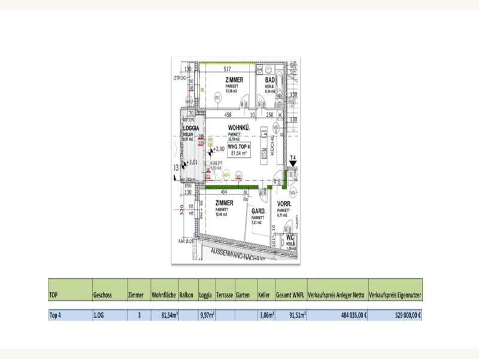Click the 'Terrasse' column header
This screenshot has width=479, height=359.
(x=225, y=290)
